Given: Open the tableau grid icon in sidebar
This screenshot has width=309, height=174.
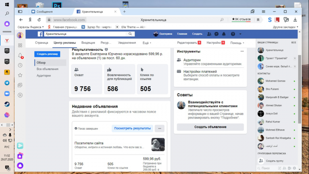Looking at the screenshot, I should click(x=20, y=46).
